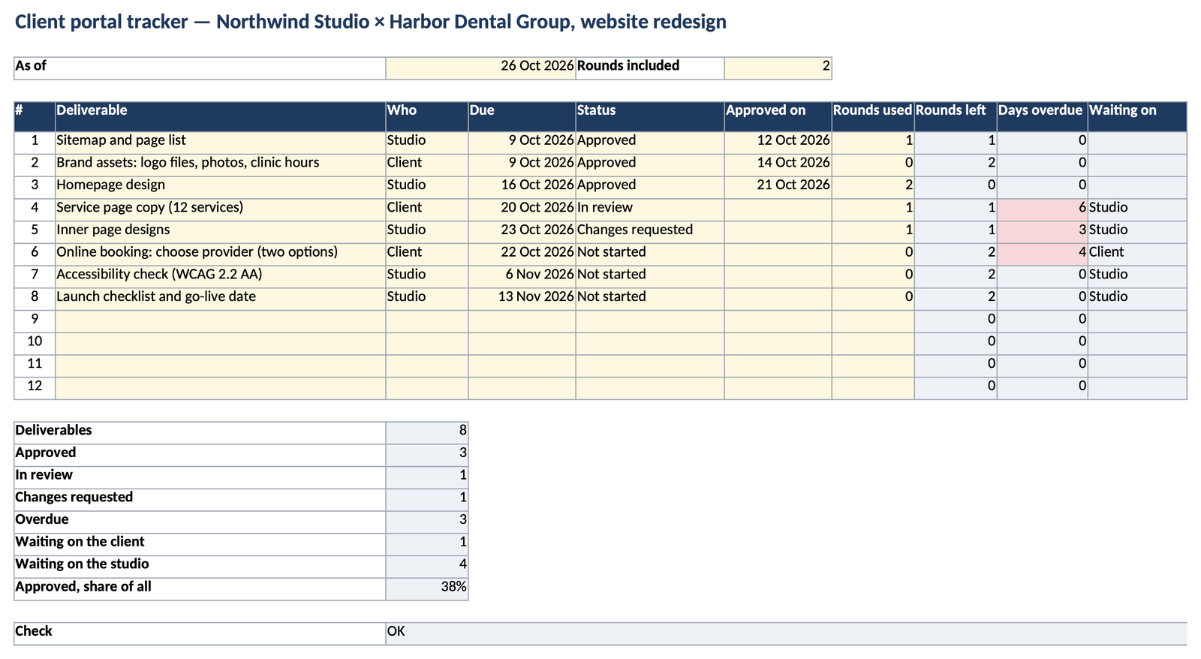Select the 'In review' status of Service page copy
The width and height of the screenshot is (1201, 659).
click(650, 210)
